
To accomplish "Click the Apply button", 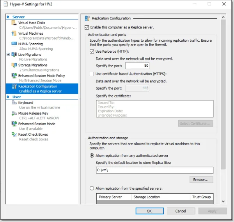I will [x=213, y=211].
